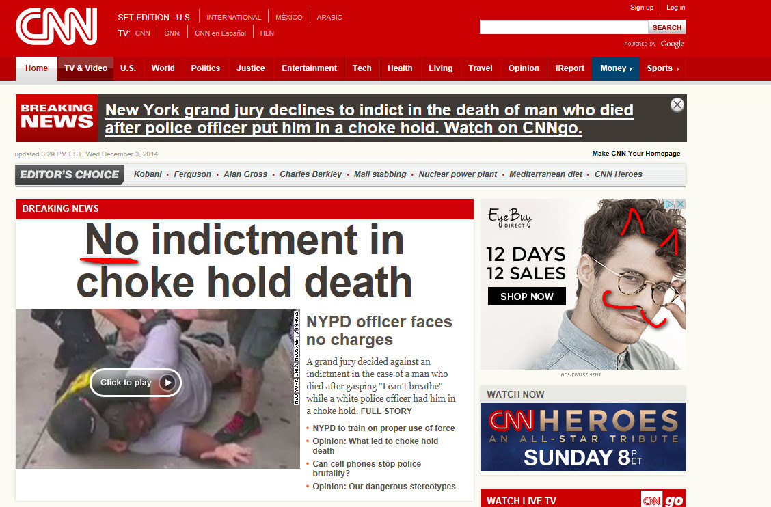This screenshot has width=771, height=507.
Task: Open CNN Heroes editor's choice topic
Action: click(618, 174)
